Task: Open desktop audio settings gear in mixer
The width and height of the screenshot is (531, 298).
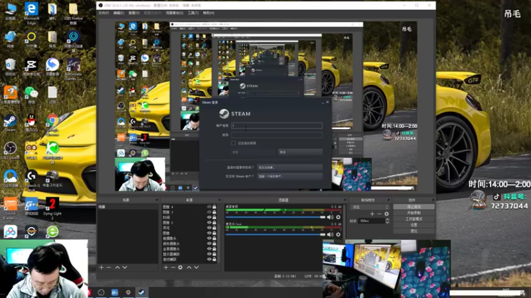Action: [x=338, y=217]
